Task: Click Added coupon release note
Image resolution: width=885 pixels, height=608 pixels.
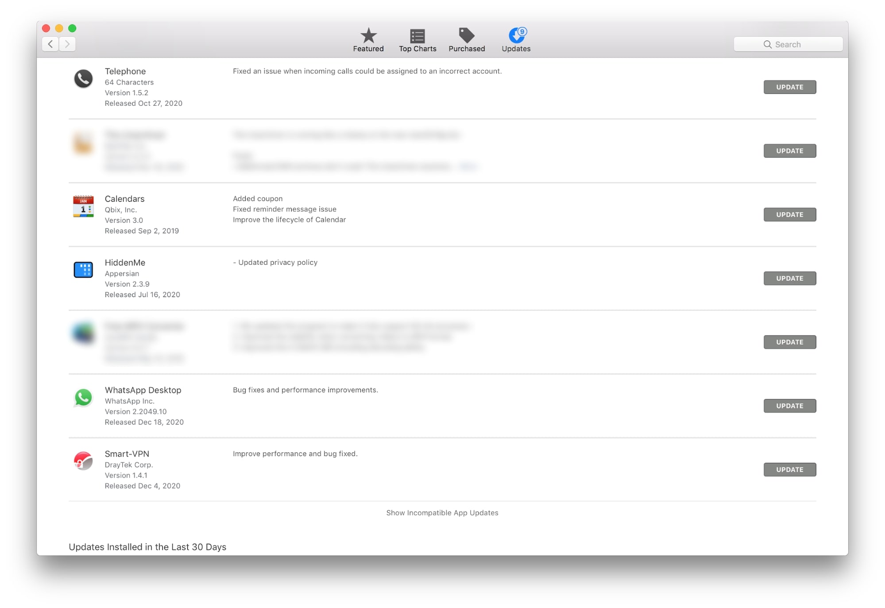Action: pyautogui.click(x=258, y=199)
